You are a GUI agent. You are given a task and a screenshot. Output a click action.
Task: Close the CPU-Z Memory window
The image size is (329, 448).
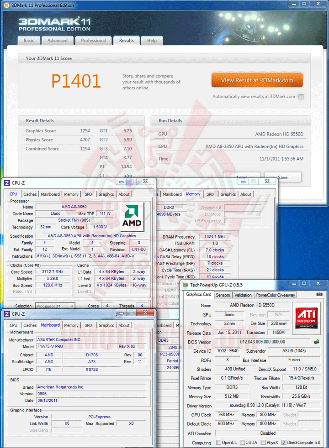point(267,182)
